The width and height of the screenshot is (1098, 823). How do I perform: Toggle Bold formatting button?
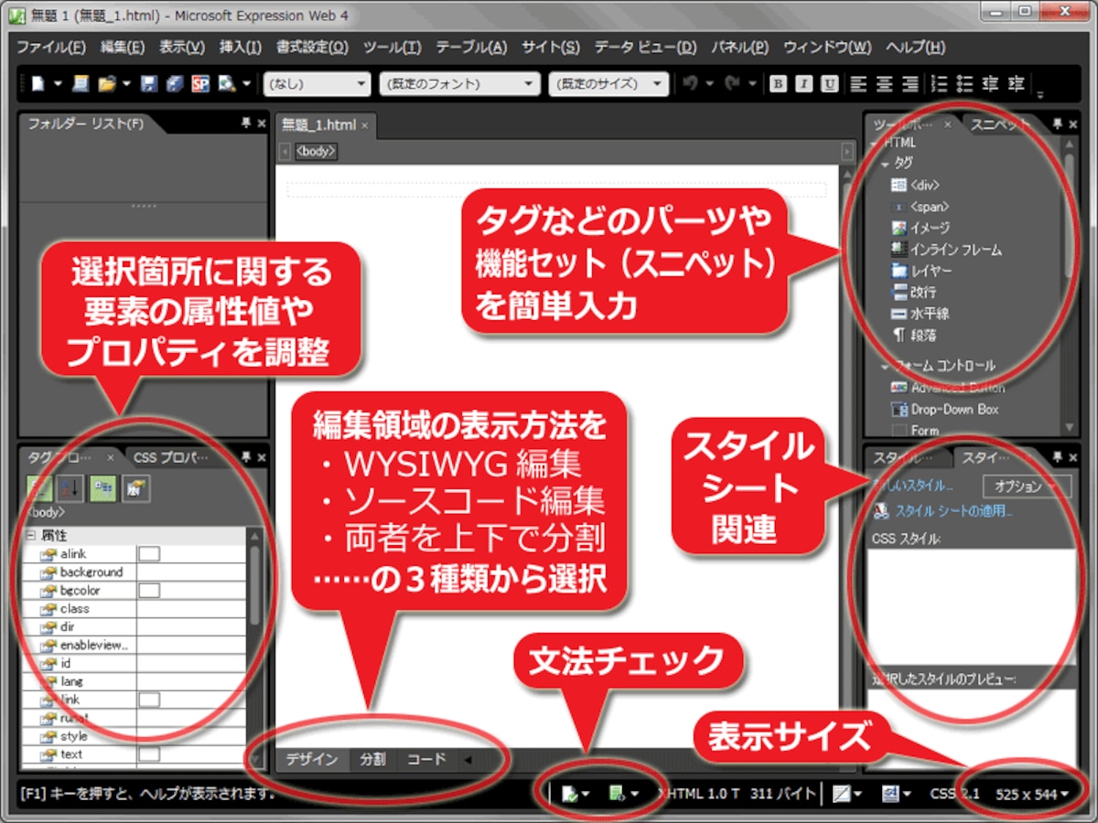click(x=778, y=84)
